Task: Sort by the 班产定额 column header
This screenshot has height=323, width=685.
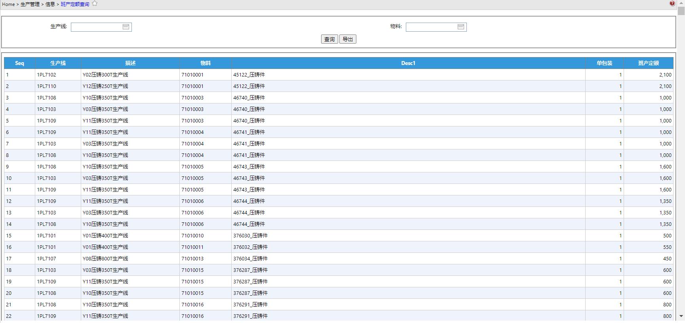Action: 648,63
